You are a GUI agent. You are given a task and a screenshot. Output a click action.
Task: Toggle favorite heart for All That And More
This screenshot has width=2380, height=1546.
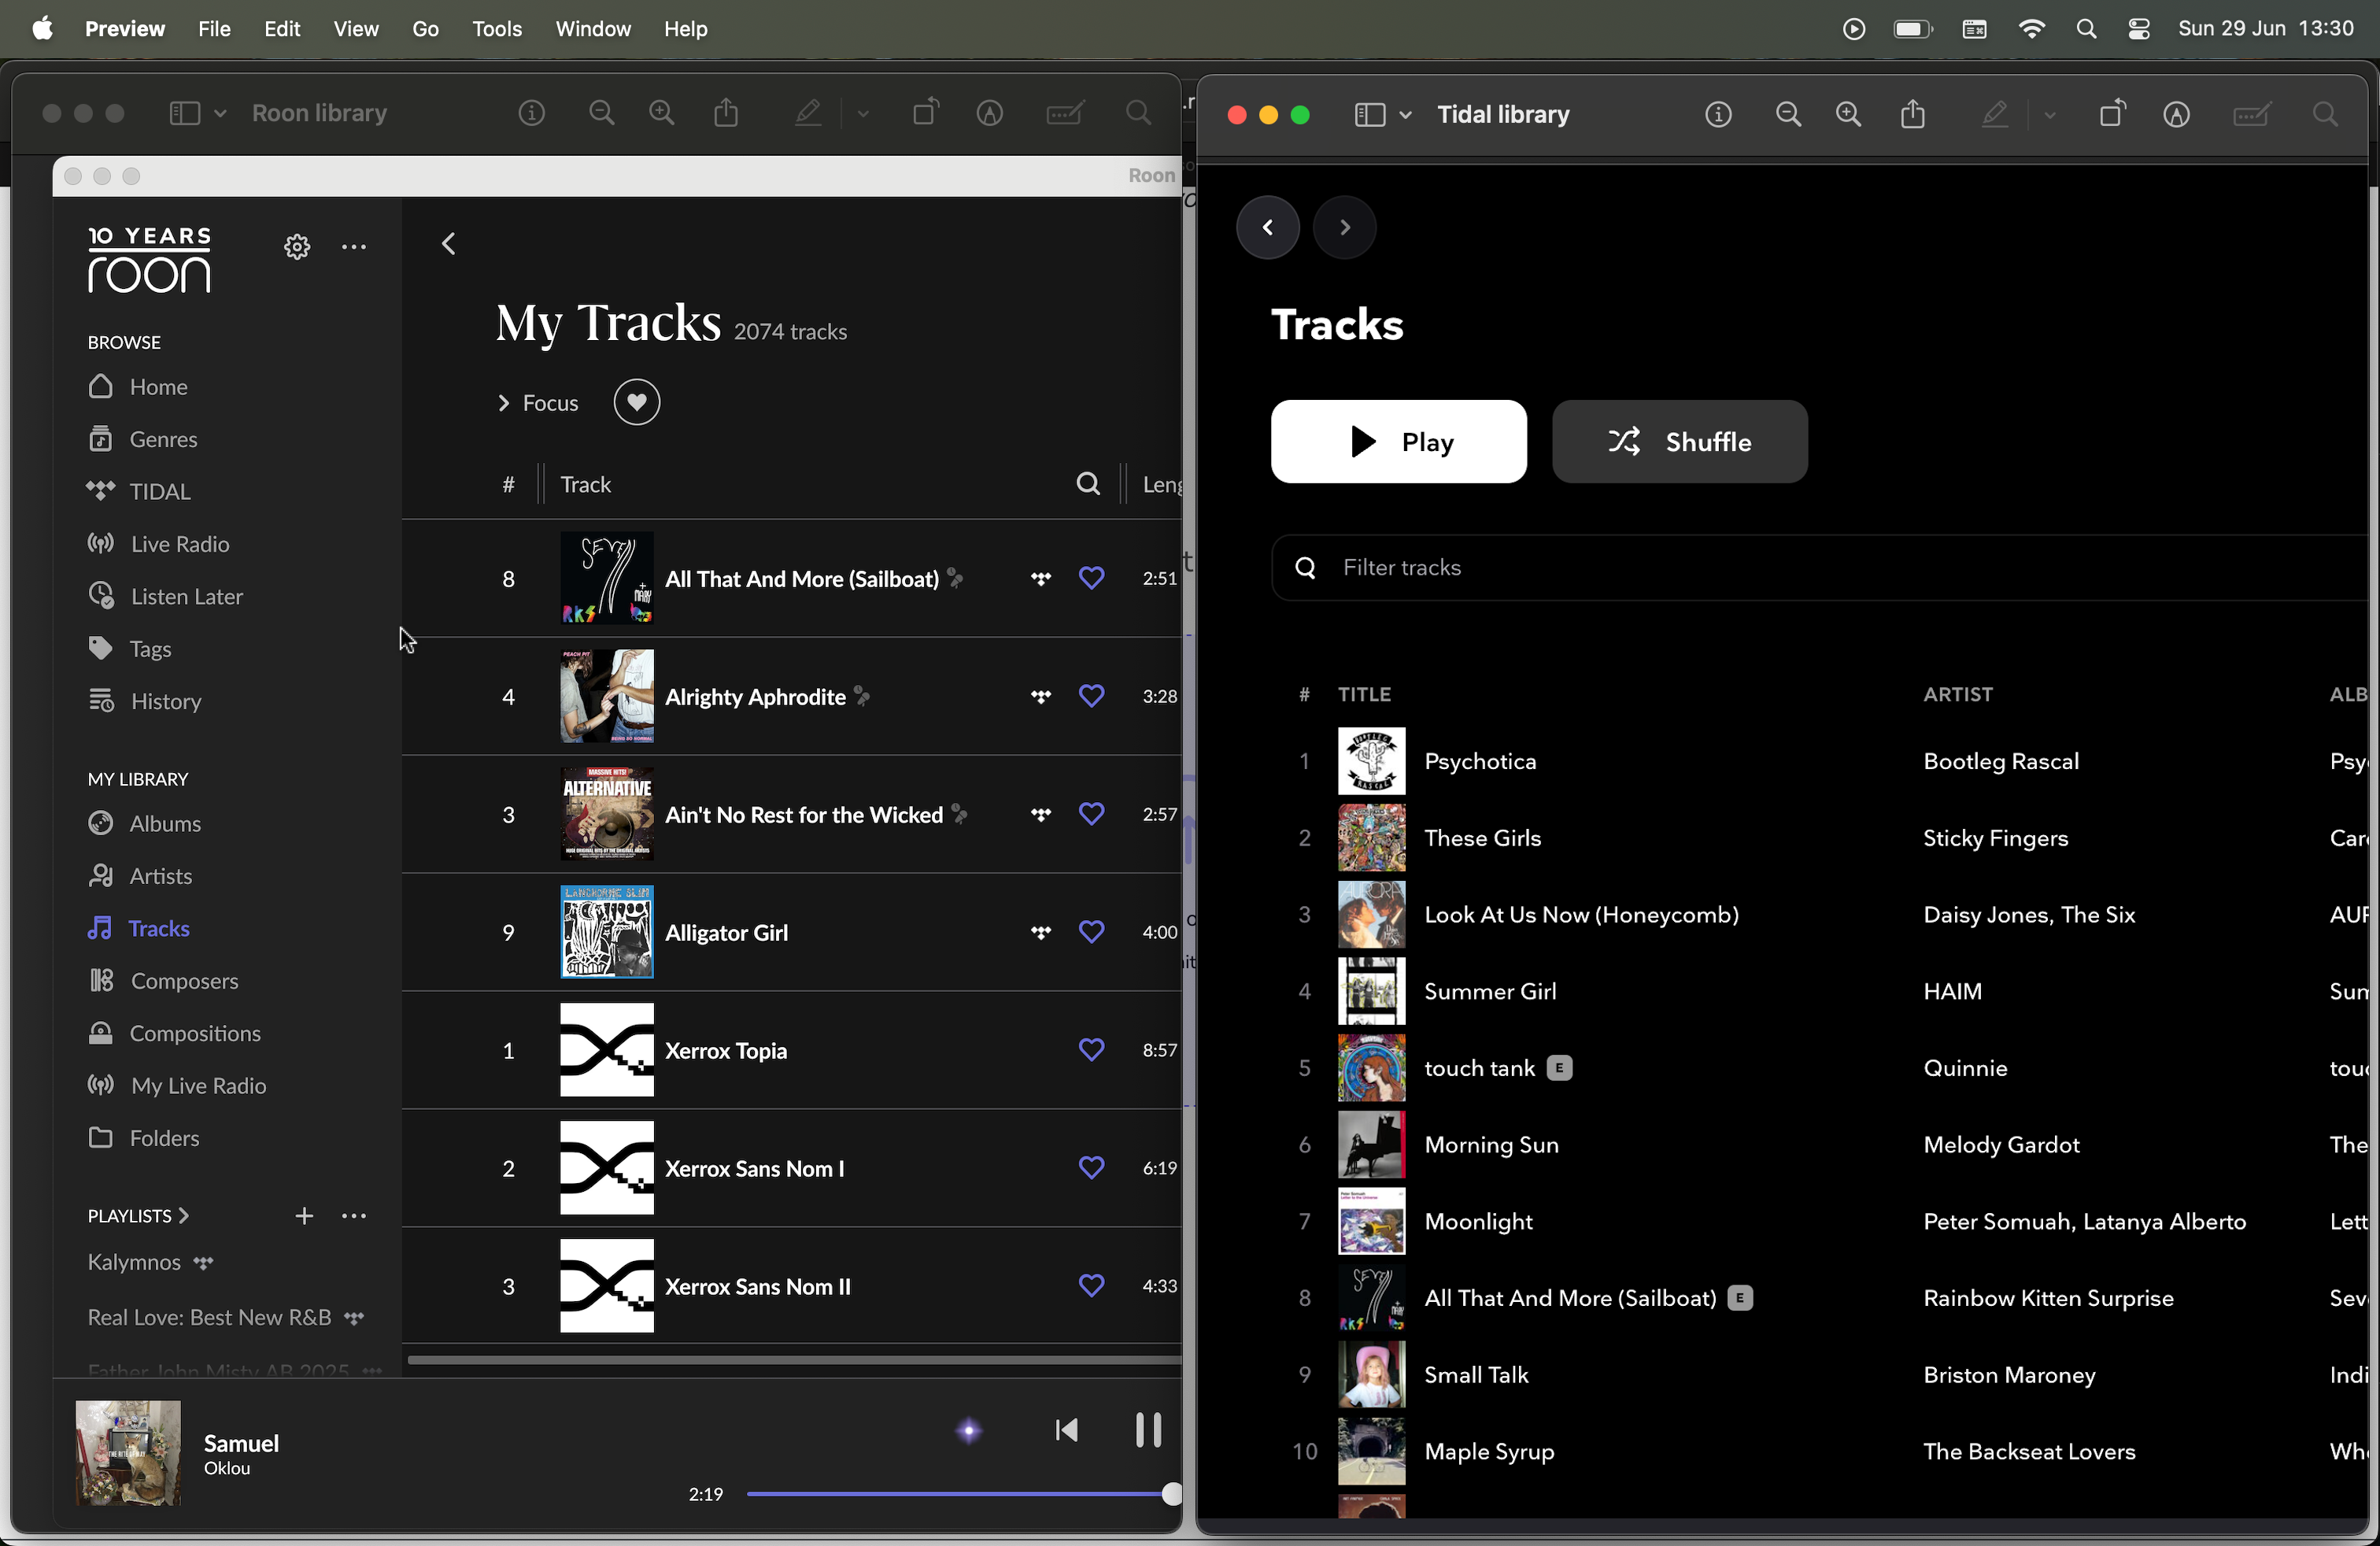(x=1091, y=578)
